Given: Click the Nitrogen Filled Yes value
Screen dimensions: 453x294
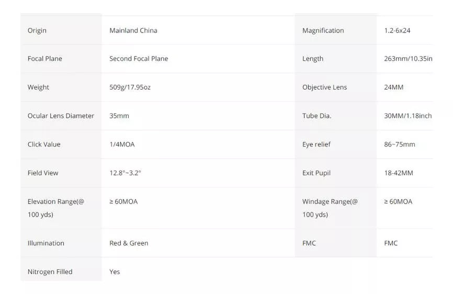Looking at the screenshot, I should pyautogui.click(x=115, y=272).
